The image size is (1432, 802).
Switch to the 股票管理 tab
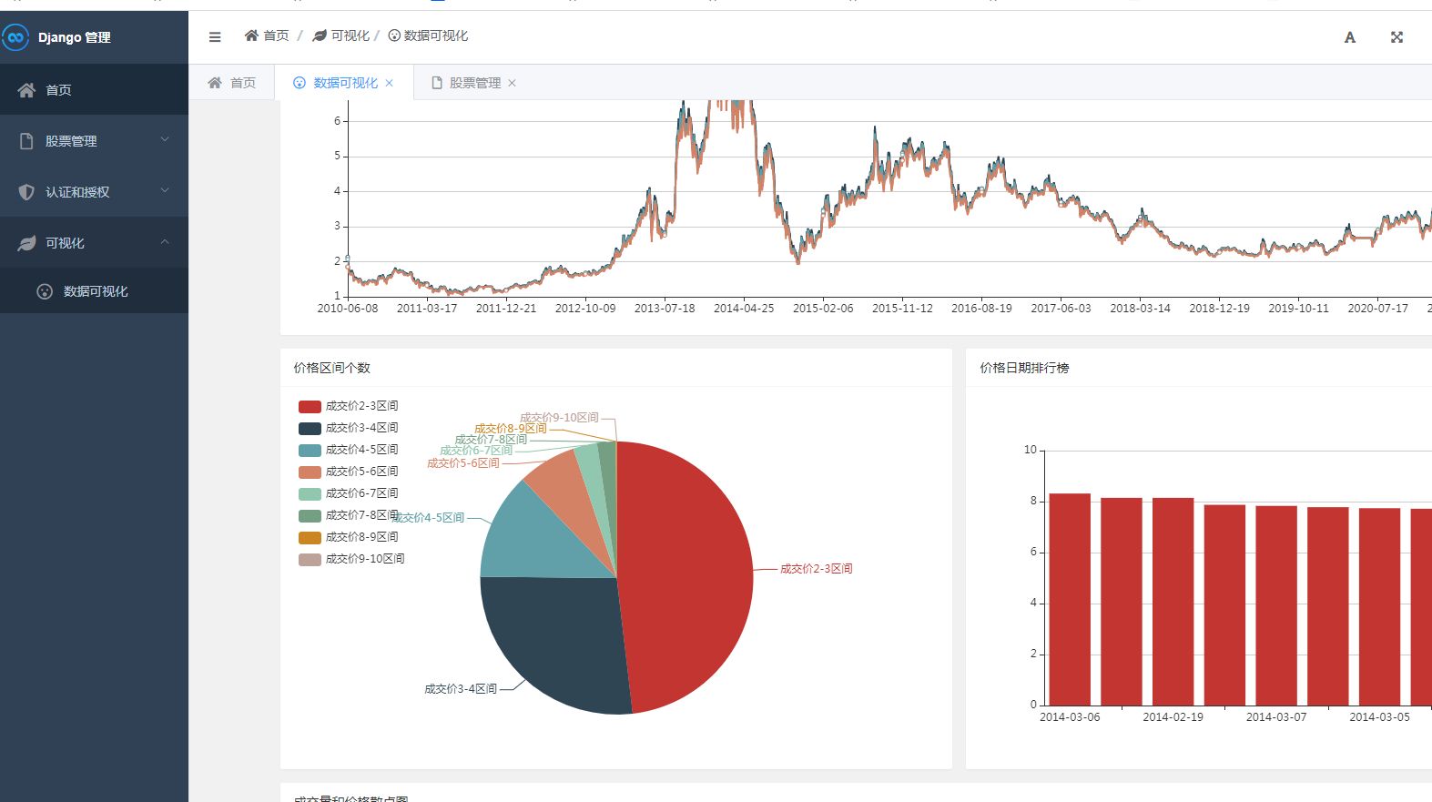[x=474, y=83]
